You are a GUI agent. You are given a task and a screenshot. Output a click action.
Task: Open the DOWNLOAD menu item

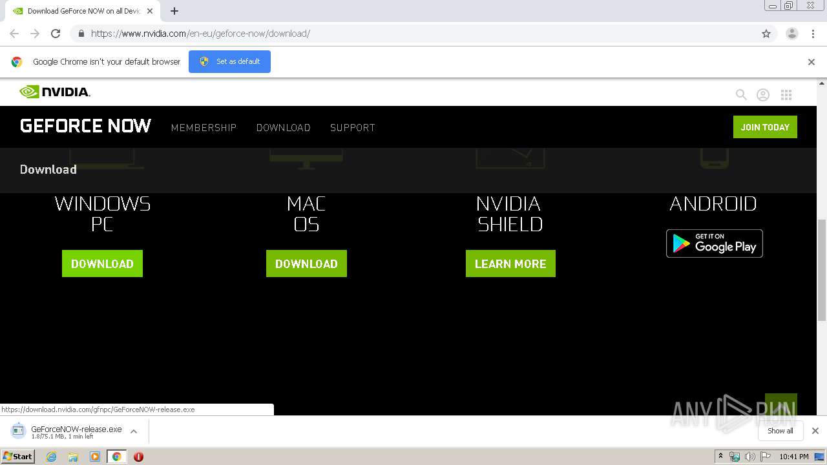284,128
